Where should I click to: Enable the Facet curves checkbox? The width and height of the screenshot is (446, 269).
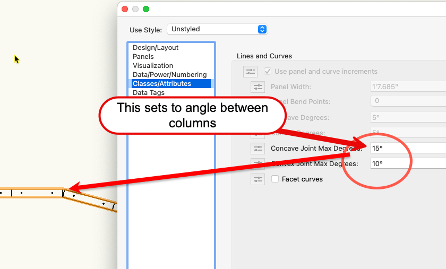coord(275,179)
